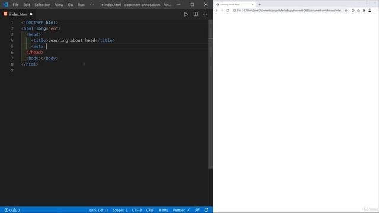379x213 pixels.
Task: Open editor More Actions ellipsis
Action: [205, 14]
